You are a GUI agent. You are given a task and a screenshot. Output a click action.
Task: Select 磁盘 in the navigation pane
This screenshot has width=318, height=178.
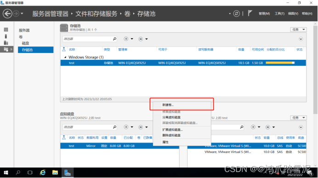tap(26, 43)
